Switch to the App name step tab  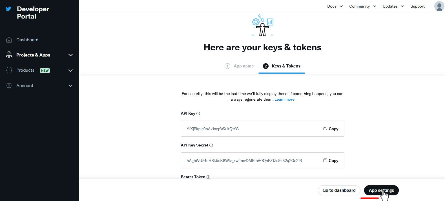point(239,66)
